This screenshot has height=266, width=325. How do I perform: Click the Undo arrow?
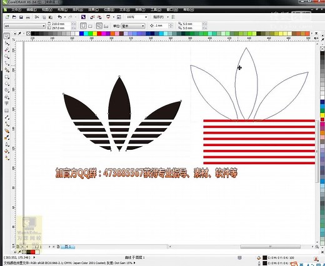(60, 17)
